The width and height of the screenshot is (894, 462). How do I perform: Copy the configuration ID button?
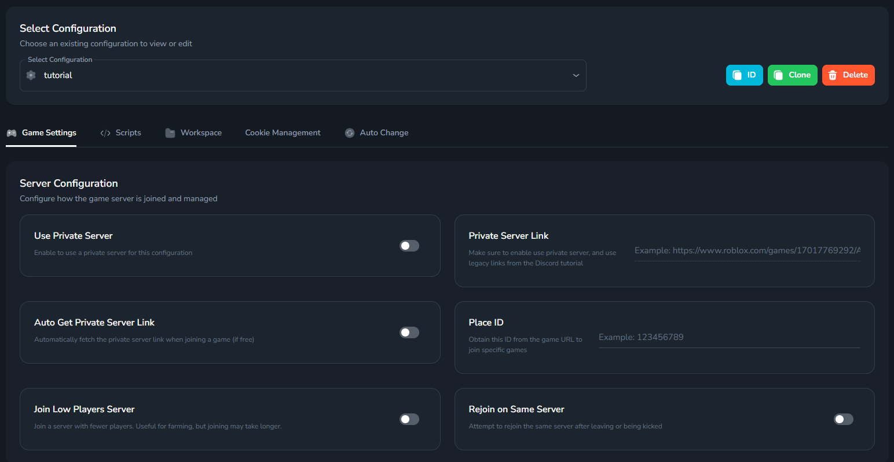point(745,75)
